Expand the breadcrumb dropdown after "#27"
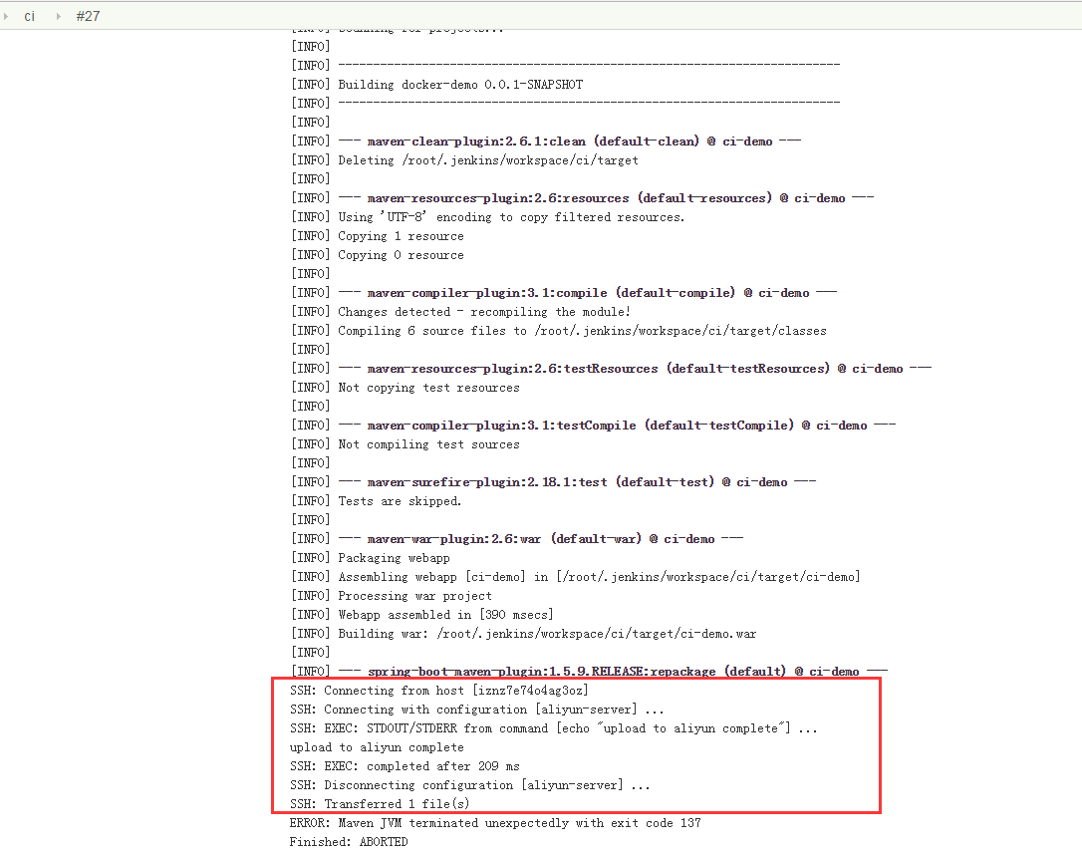The image size is (1082, 857). pyautogui.click(x=110, y=16)
